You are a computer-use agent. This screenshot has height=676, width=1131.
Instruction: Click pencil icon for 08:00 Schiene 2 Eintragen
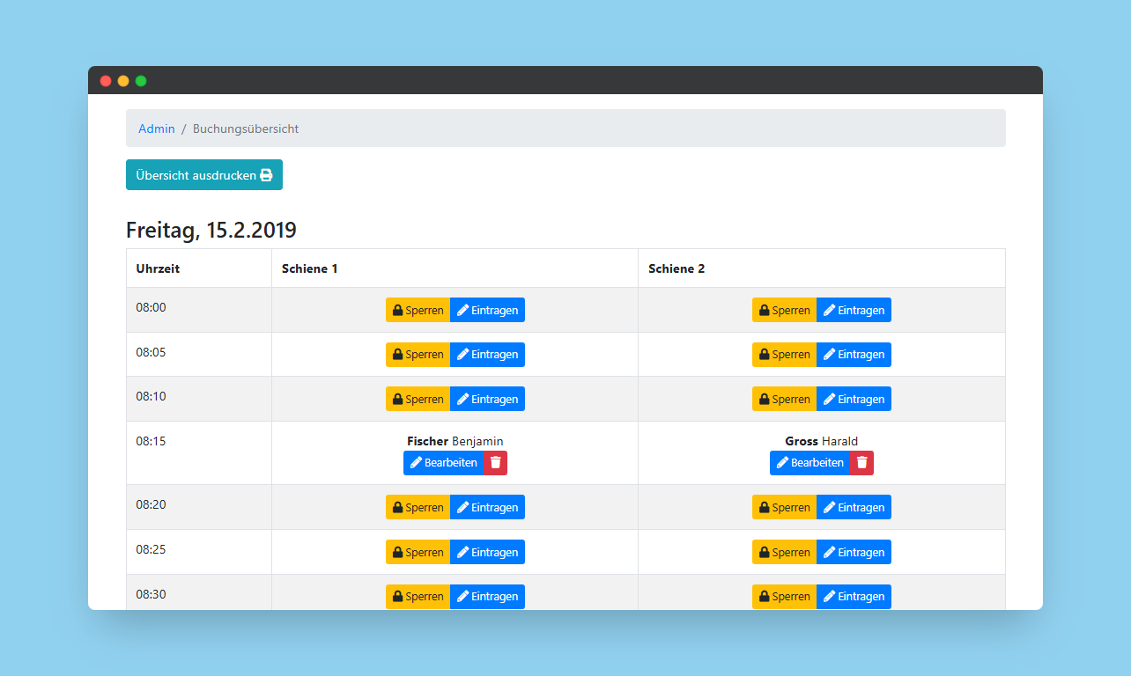click(x=829, y=310)
